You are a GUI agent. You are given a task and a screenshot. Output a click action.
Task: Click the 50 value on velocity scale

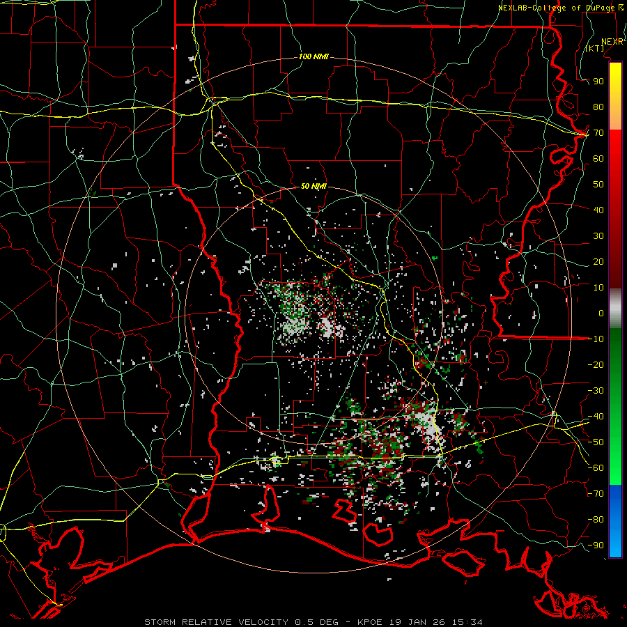click(598, 185)
